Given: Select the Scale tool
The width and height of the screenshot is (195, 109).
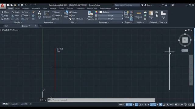Looking at the screenshot, I should (15, 19).
